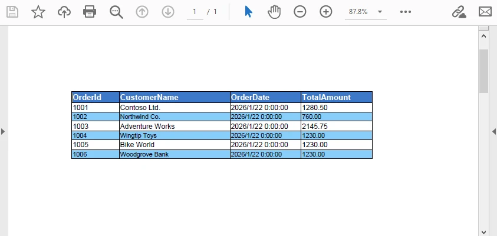Go to the previous page with the up arrow
Viewport: 497px width, 236px height.
click(142, 12)
